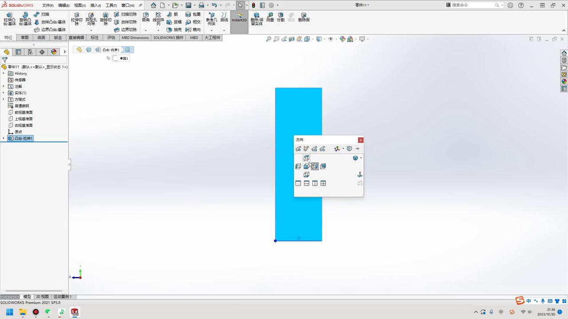Select the 圆角 (Fillet) feature tool
The image size is (568, 319).
[x=145, y=18]
